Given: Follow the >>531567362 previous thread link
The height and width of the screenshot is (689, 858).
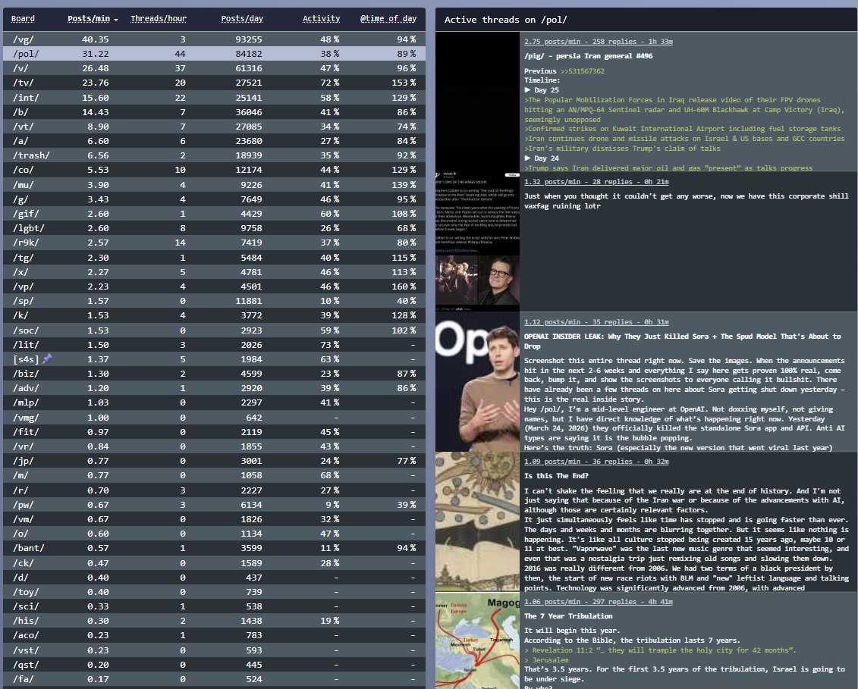Looking at the screenshot, I should pyautogui.click(x=582, y=71).
